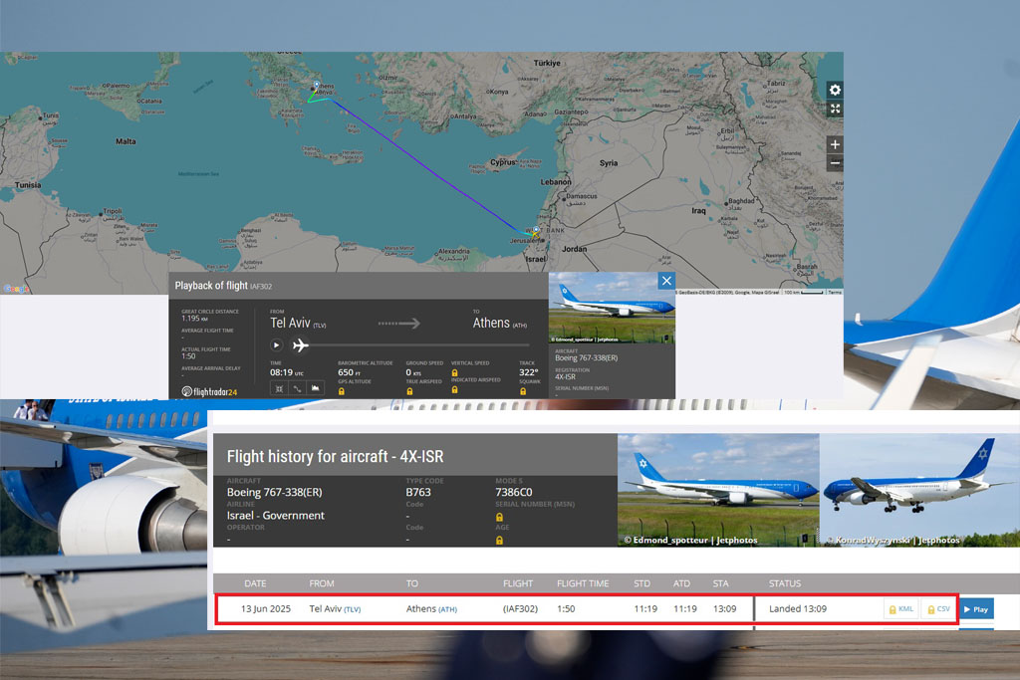The image size is (1020, 680).
Task: Click the GPS altitude lock icon
Action: point(341,391)
